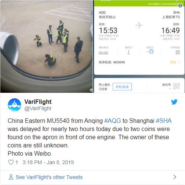Click the bus icon in the flight card
Image resolution: width=185 pixels, height=185 pixels.
(151, 51)
